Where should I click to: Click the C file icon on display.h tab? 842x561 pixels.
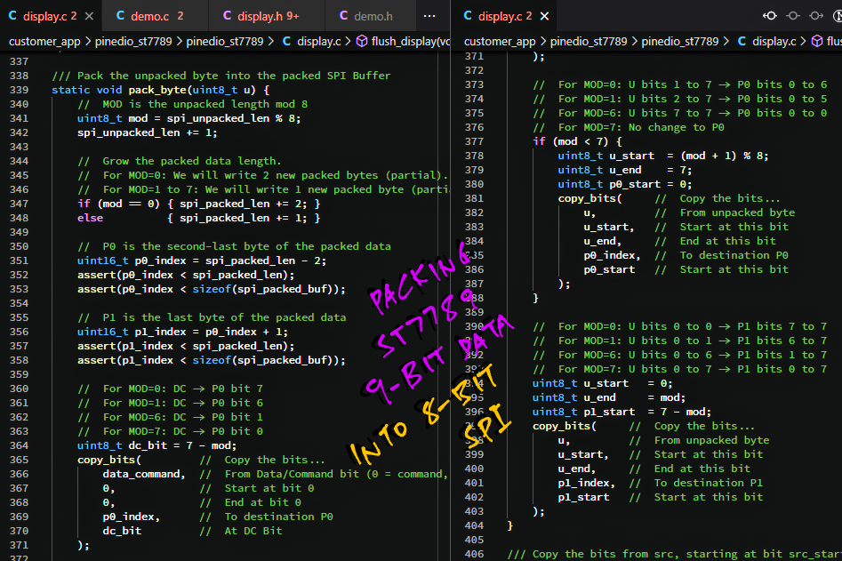tap(227, 16)
